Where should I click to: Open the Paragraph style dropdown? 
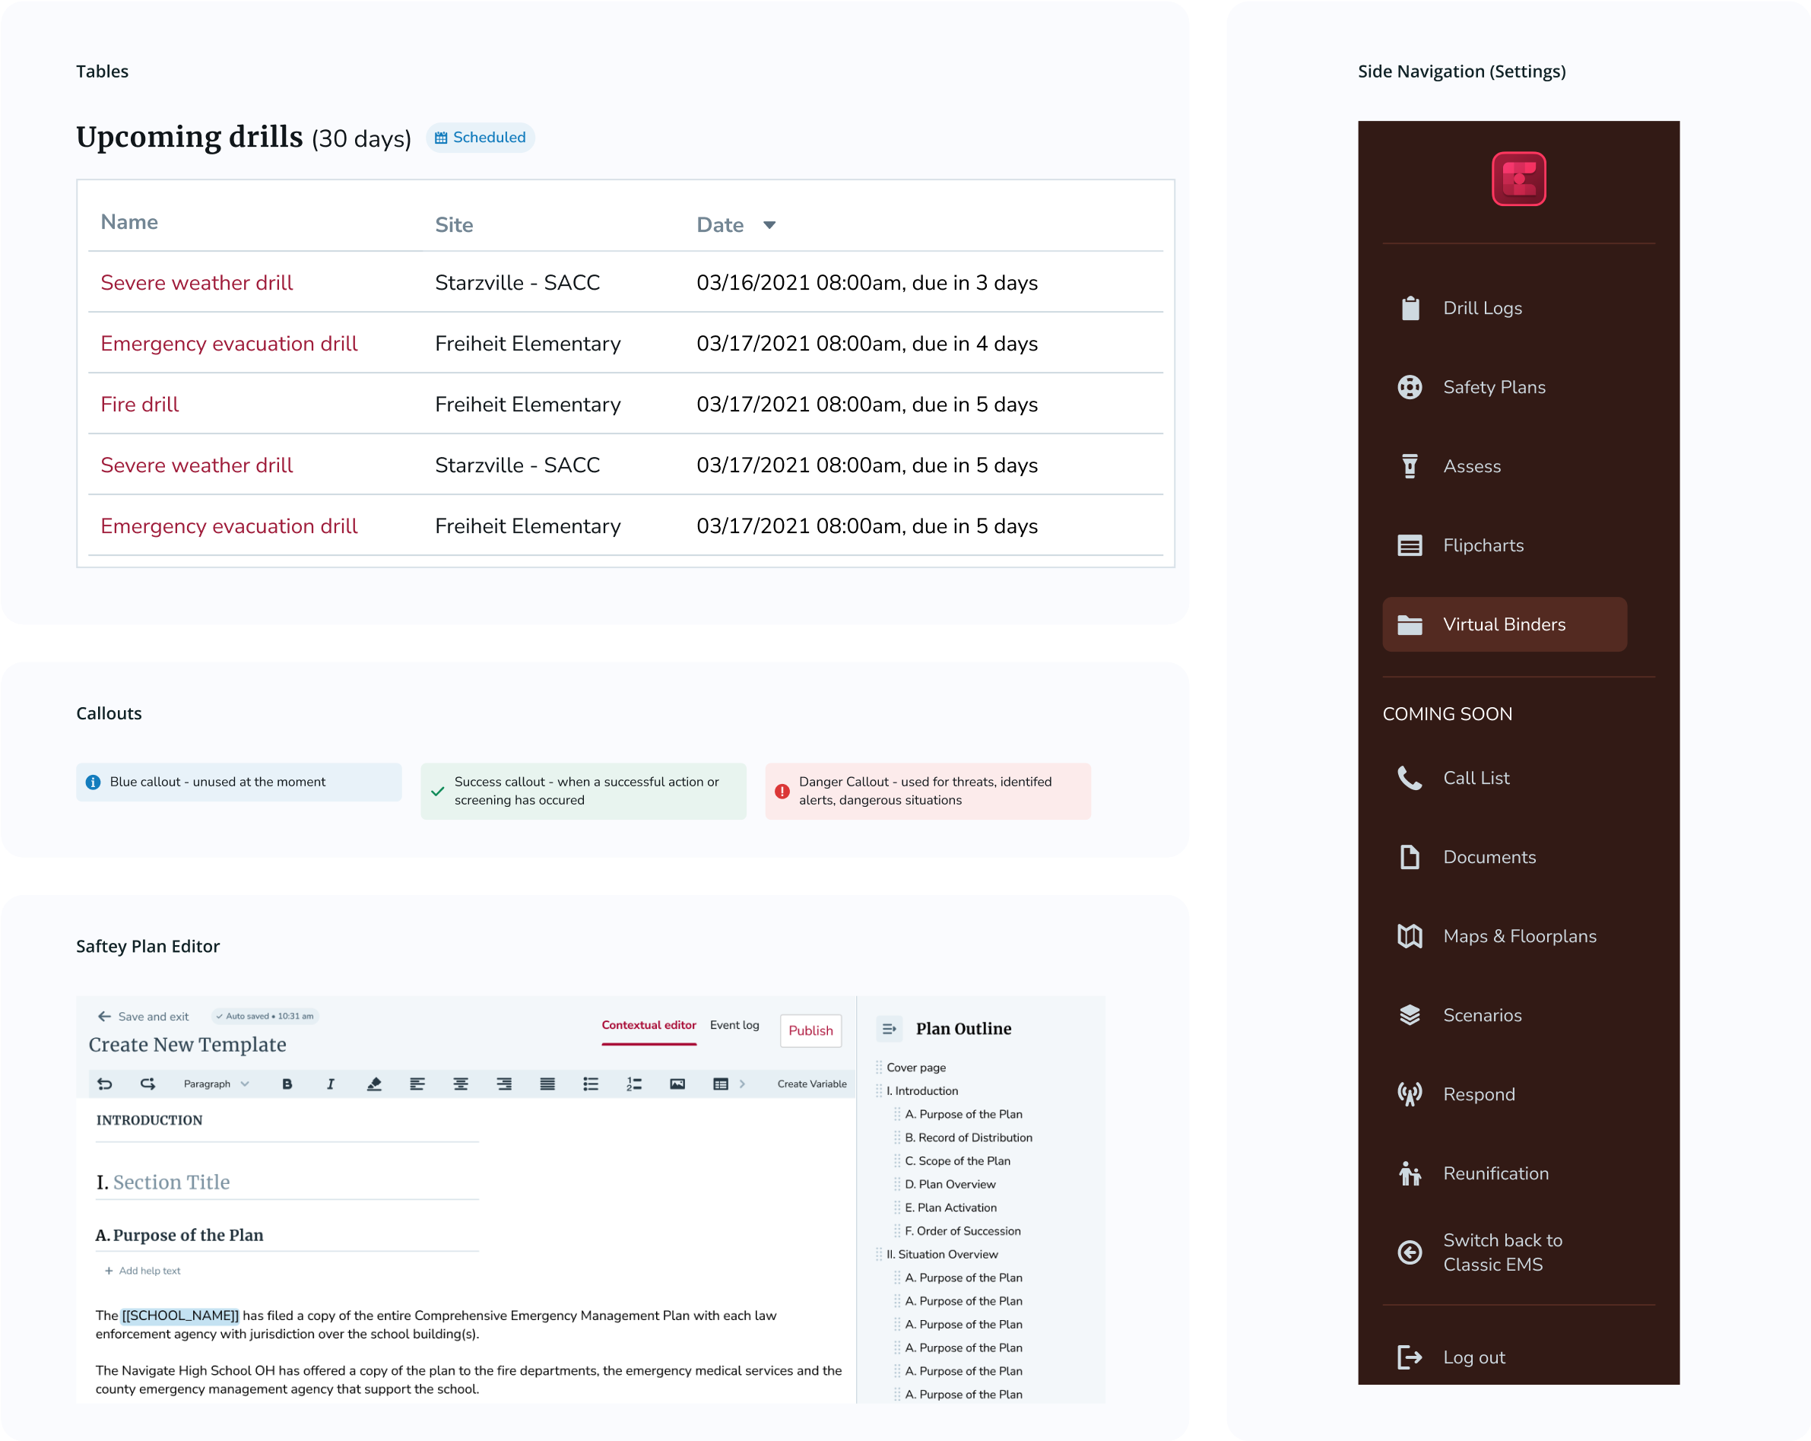coord(216,1084)
